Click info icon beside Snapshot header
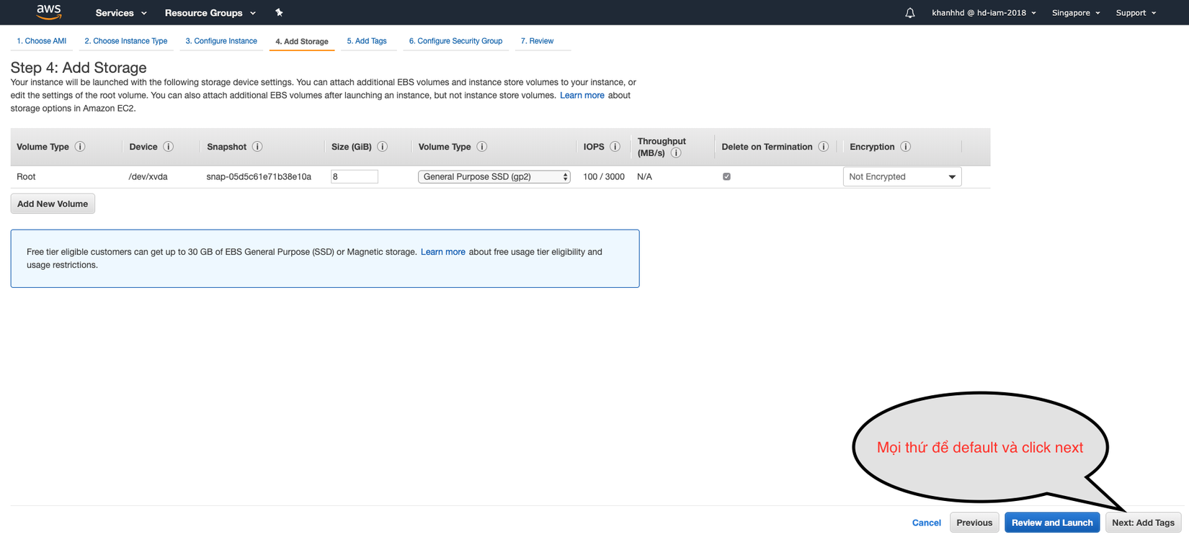 (x=257, y=147)
